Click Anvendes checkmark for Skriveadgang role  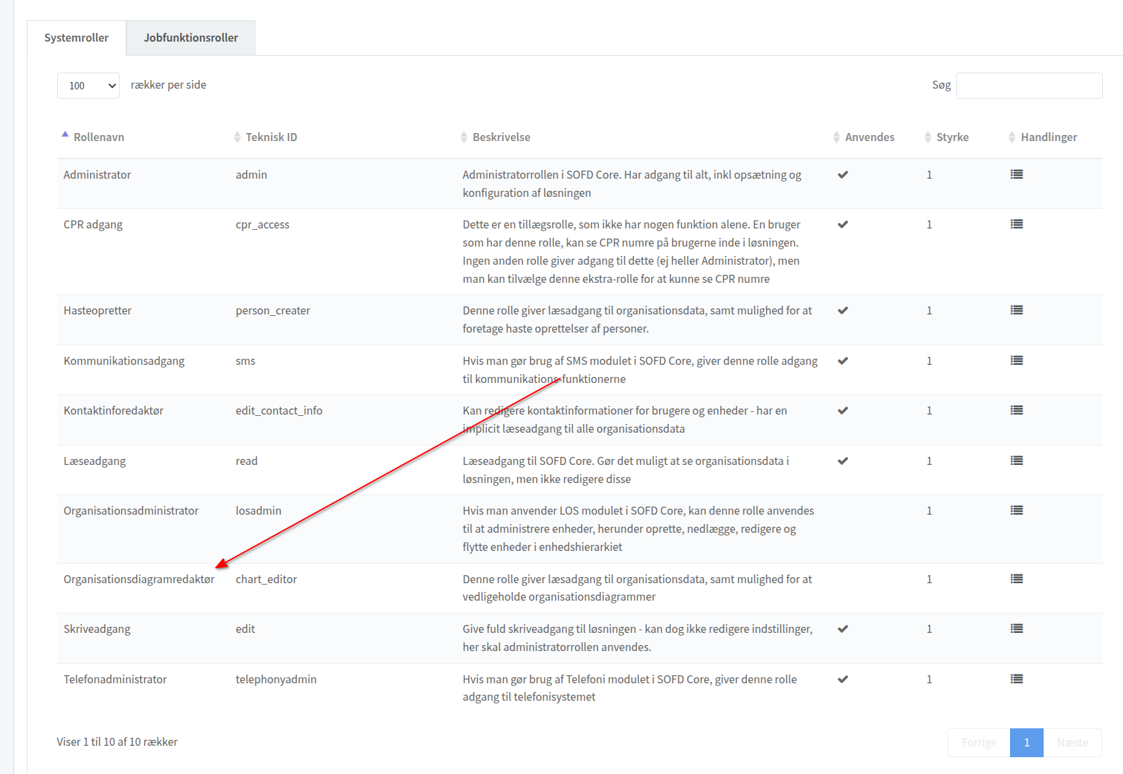pyautogui.click(x=843, y=629)
